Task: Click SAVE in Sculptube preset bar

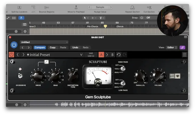Action: (x=91, y=53)
